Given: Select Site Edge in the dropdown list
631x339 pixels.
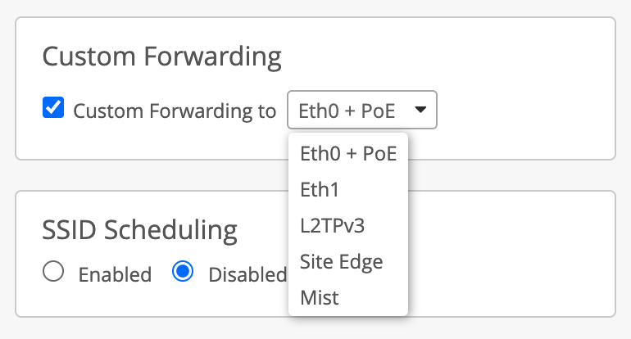Looking at the screenshot, I should point(341,262).
